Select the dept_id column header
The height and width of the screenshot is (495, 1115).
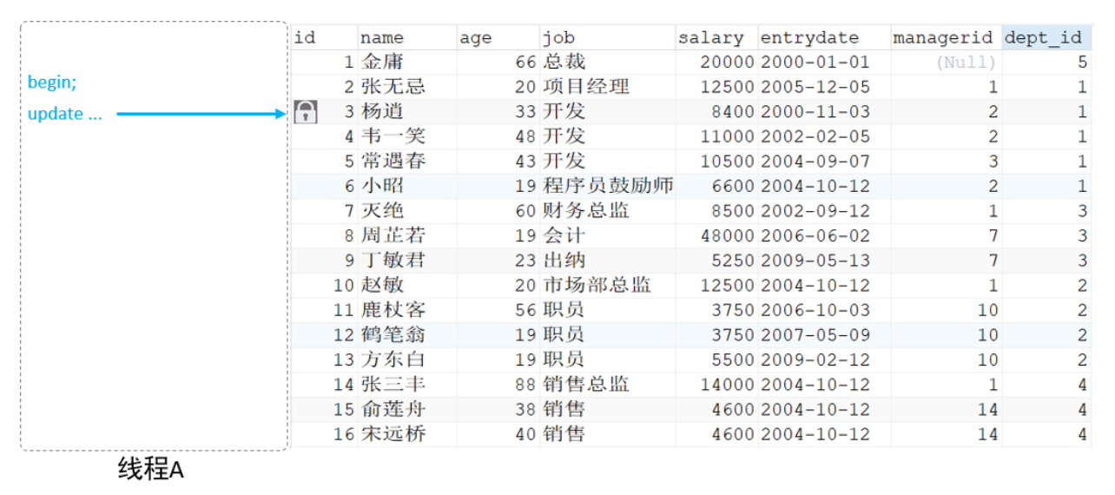[x=1046, y=37]
